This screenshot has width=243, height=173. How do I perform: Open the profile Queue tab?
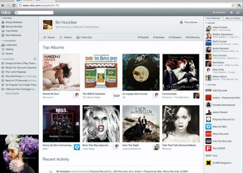click(49, 37)
